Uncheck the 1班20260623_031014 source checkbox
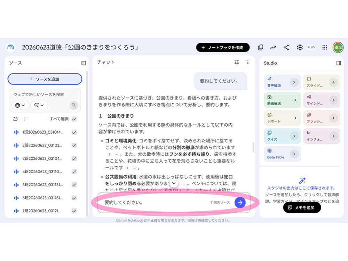 [x=74, y=132]
